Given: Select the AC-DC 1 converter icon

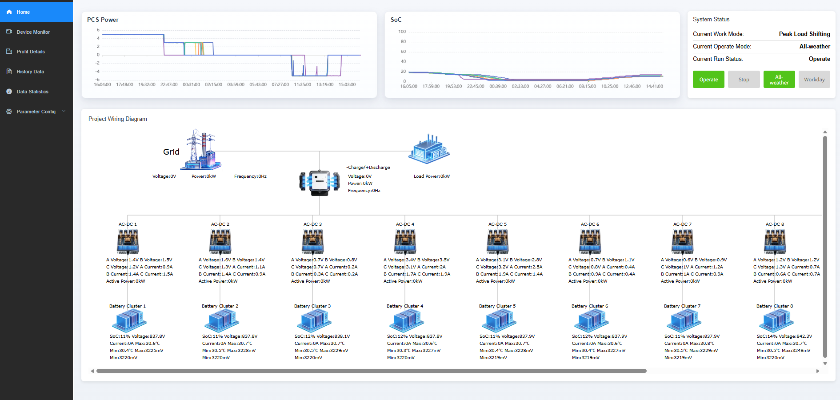Looking at the screenshot, I should [128, 242].
